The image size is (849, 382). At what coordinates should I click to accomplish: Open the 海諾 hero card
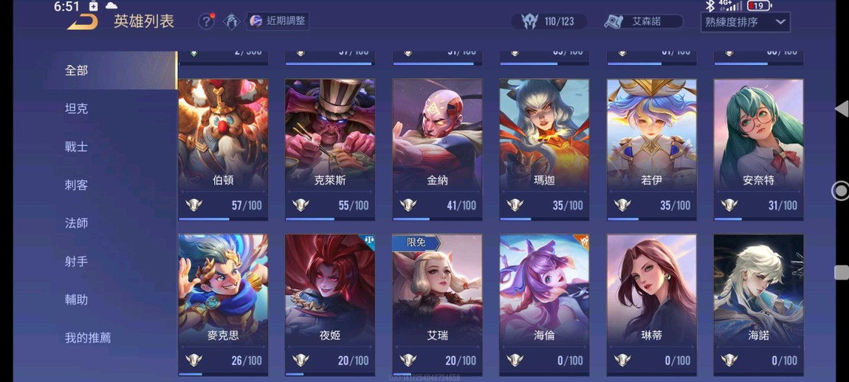pos(759,305)
